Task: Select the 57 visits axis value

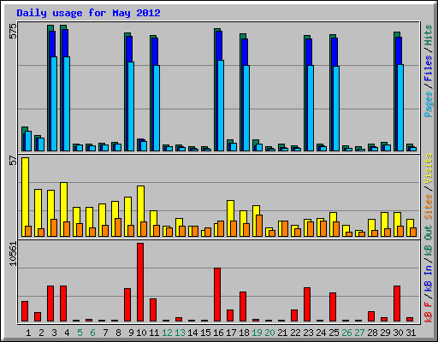Action: (x=13, y=161)
